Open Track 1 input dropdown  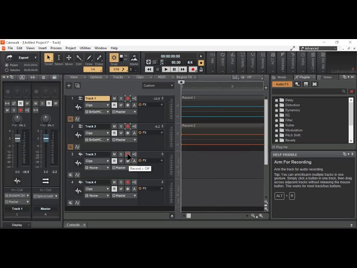click(97, 112)
